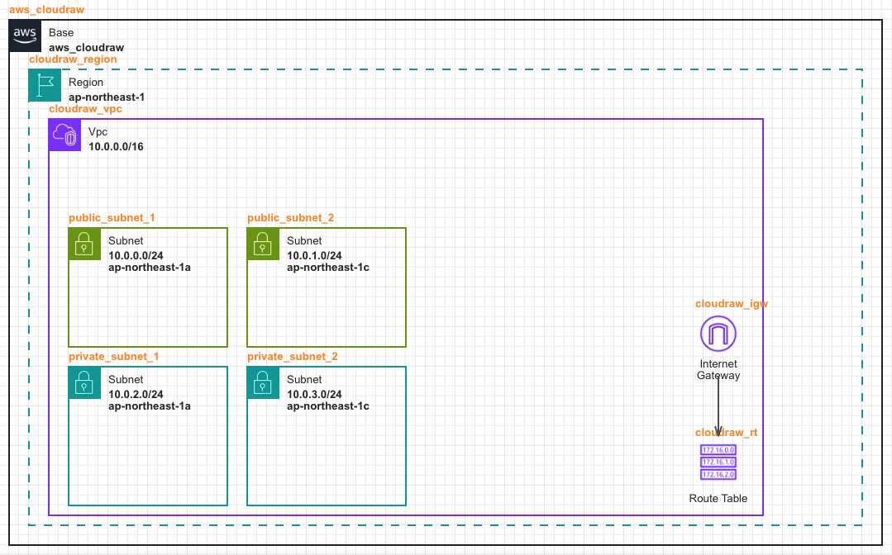Screen dimensions: 892x555
Task: Select the cloudraw_vpc orange label
Action: click(85, 108)
